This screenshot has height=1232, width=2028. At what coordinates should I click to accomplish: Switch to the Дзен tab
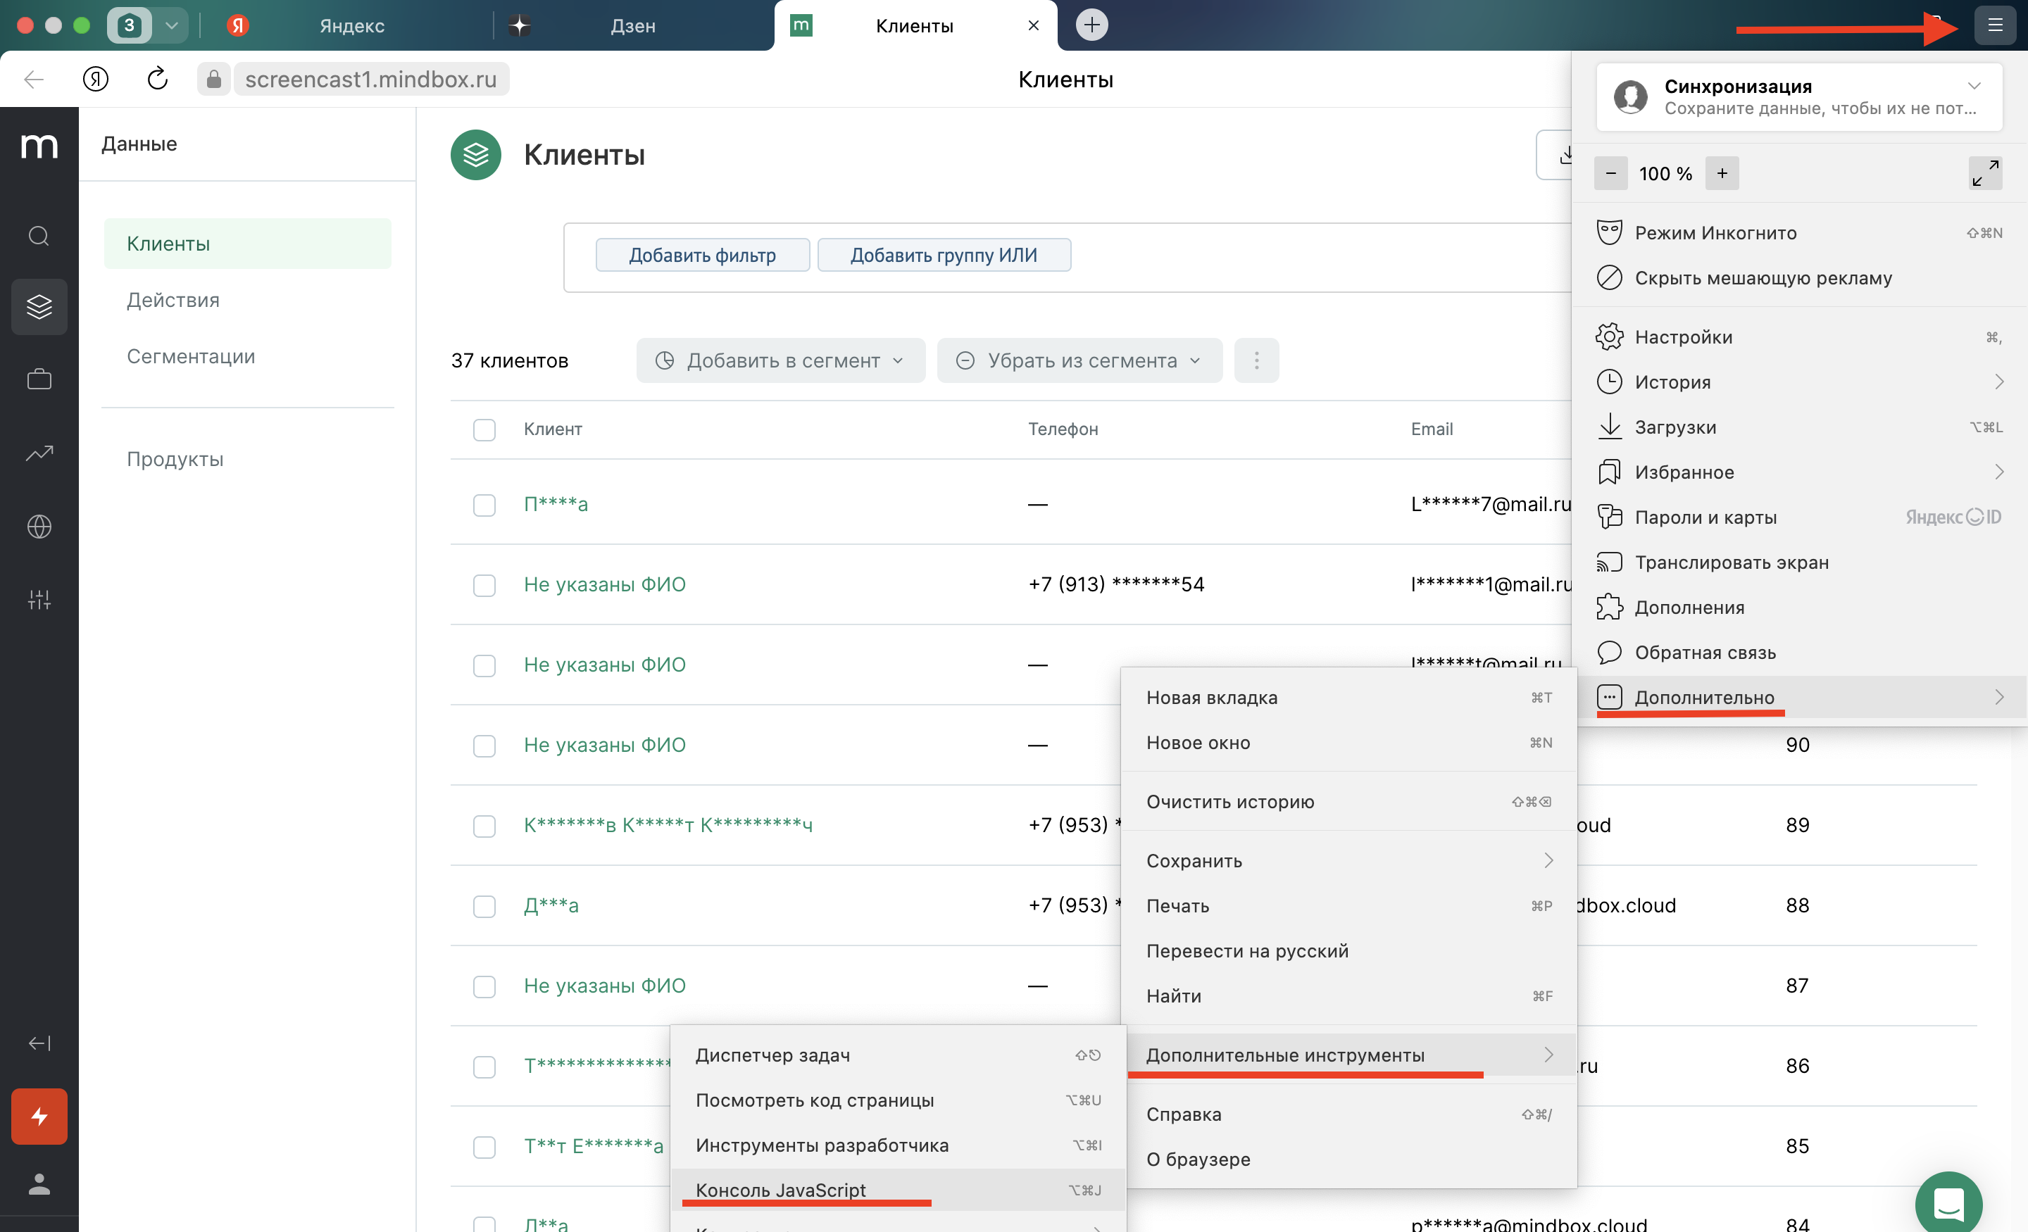point(633,25)
